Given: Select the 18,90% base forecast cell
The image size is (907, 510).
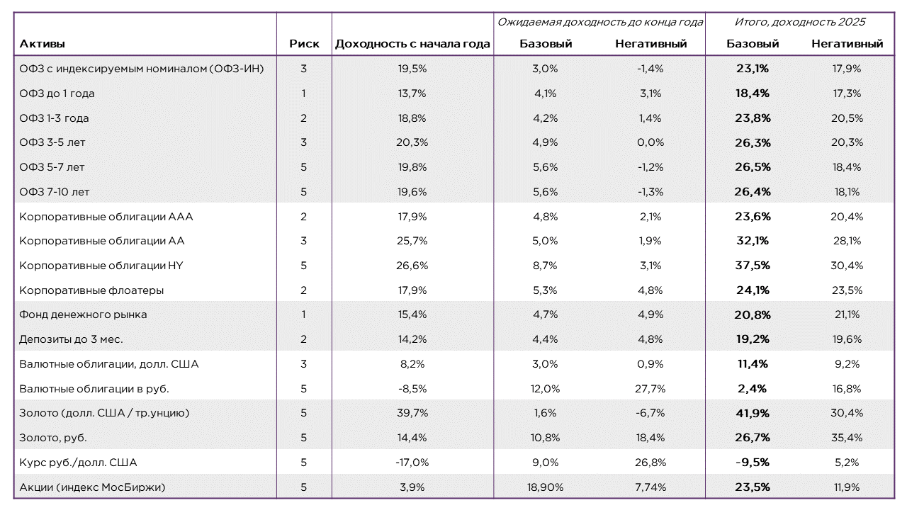Looking at the screenshot, I should (x=545, y=487).
